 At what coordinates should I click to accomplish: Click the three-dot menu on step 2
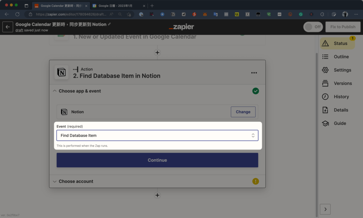254,73
